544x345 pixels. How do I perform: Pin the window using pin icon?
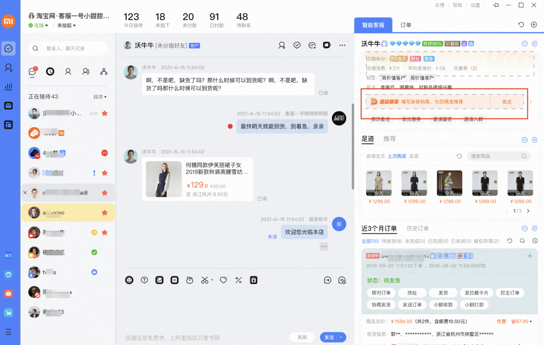496,5
